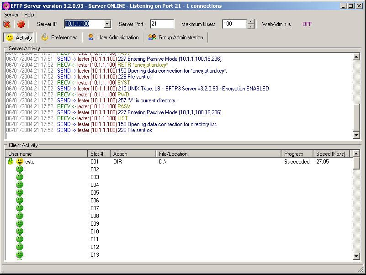This screenshot has height=275, width=366.
Task: Open the Preferences tab
Action: 59,37
